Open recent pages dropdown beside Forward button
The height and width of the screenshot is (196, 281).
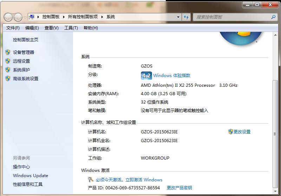coord(25,17)
